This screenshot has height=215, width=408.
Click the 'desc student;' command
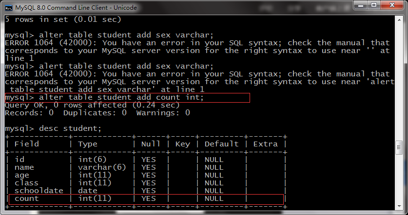click(70, 128)
